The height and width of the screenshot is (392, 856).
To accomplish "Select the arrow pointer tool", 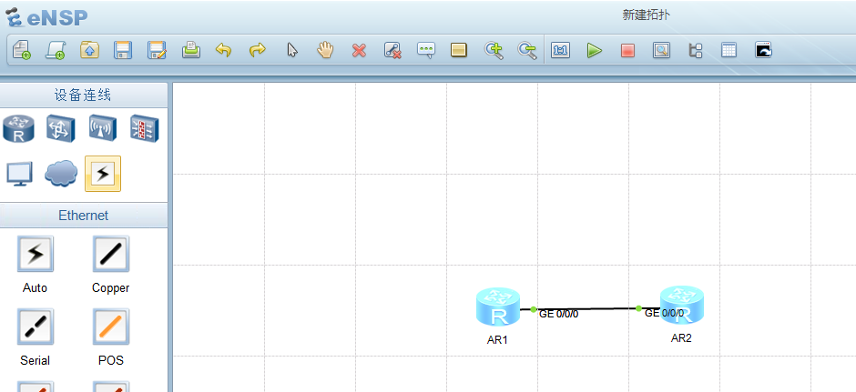I will click(x=292, y=50).
